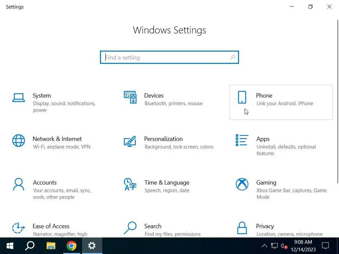Click the Devices keyboard-speaker icon
The image size is (339, 254).
pos(130,97)
